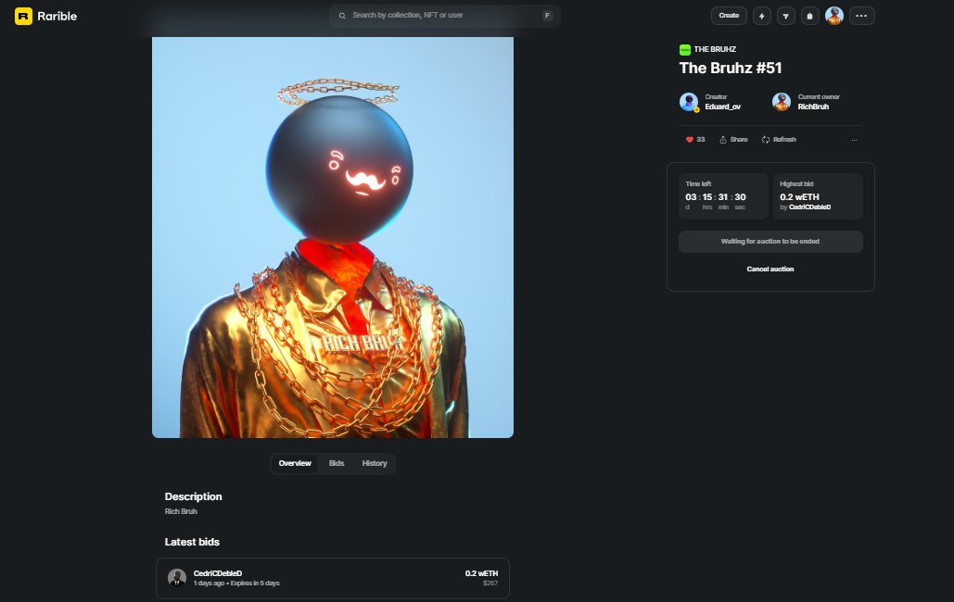Viewport: 954px width, 602px height.
Task: Click '1 days ago • Expires in 5 days'
Action: point(236,583)
